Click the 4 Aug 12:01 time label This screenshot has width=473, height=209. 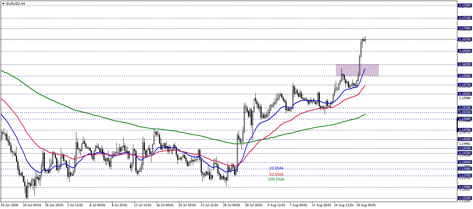tap(277, 205)
